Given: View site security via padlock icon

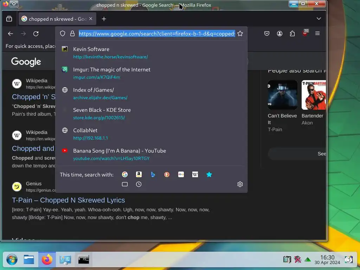Looking at the screenshot, I should [72, 33].
